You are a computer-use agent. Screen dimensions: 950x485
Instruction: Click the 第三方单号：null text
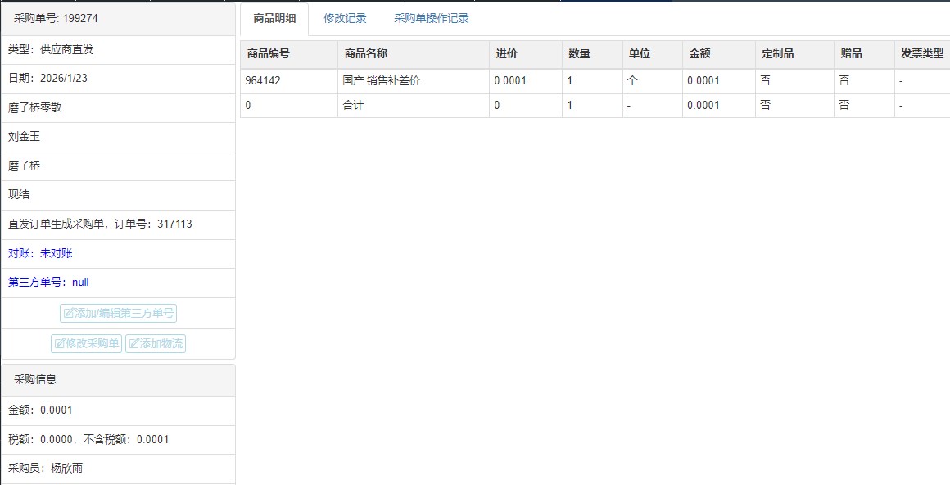(x=48, y=282)
